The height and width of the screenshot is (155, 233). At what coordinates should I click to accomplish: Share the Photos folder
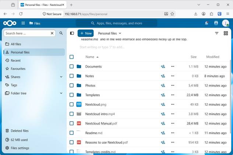tap(163, 86)
